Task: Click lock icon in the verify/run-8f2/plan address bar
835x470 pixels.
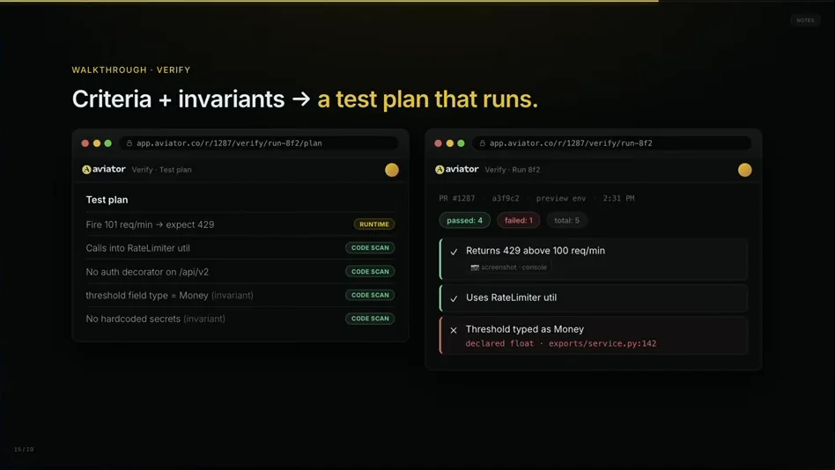Action: click(129, 143)
